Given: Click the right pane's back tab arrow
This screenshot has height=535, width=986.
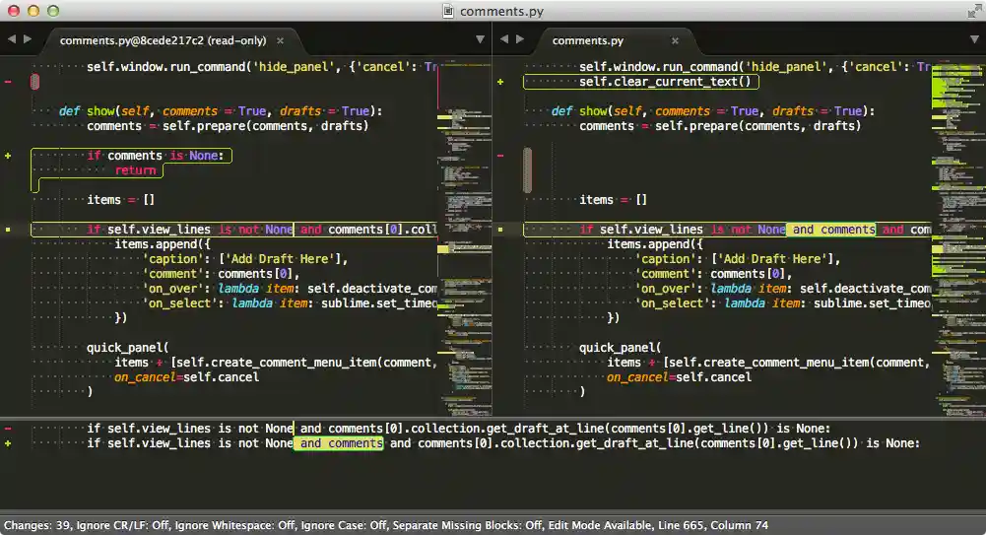Looking at the screenshot, I should [x=504, y=39].
